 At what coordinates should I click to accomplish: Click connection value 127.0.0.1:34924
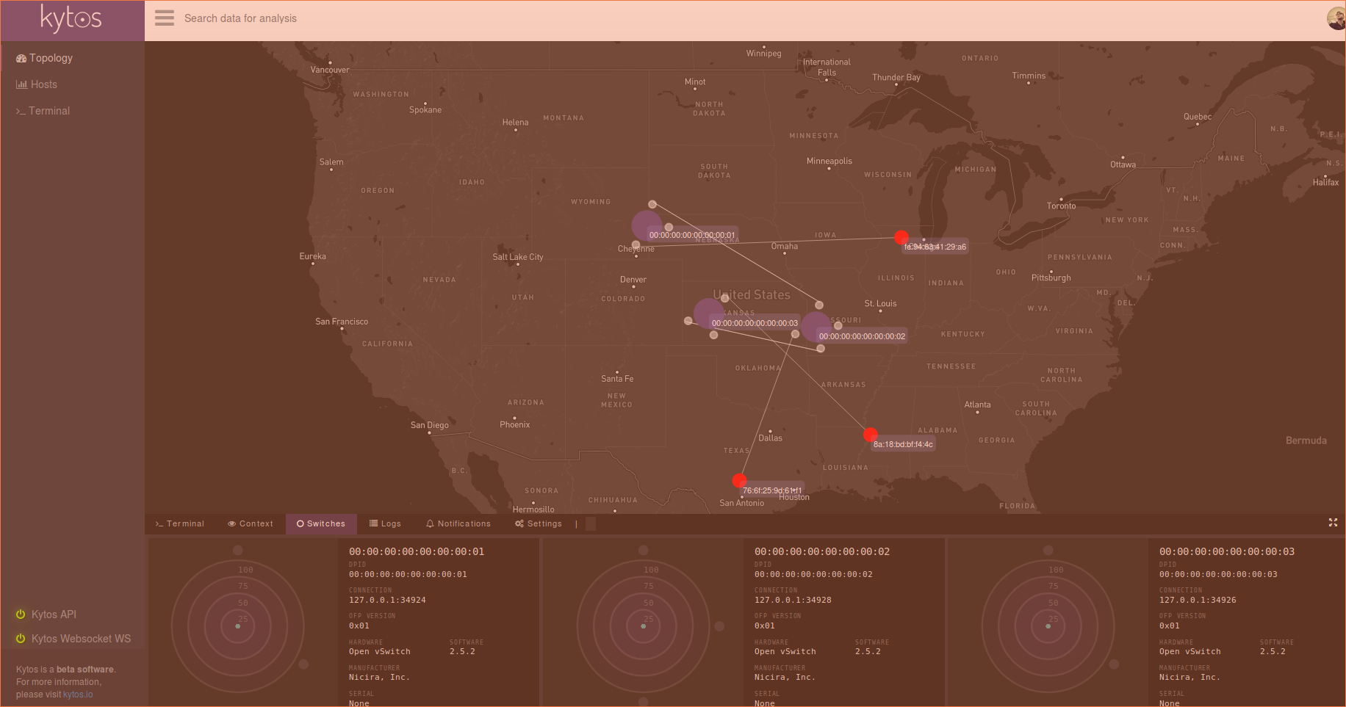[x=387, y=600]
